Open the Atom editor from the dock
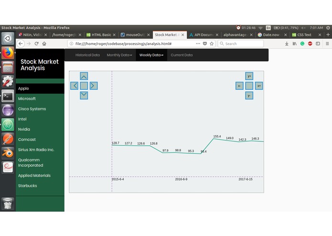This screenshot has width=332, height=236. tap(8, 125)
